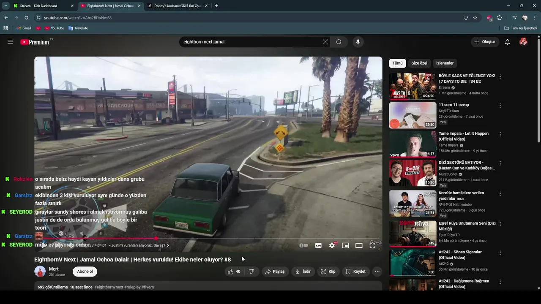541x304 pixels.
Task: Click the Paylaş share button
Action: [x=275, y=271]
